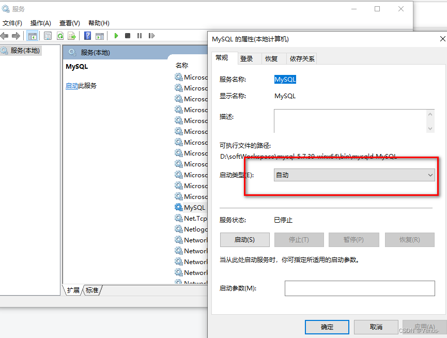Click the Pause Service toolbar icon

point(140,36)
